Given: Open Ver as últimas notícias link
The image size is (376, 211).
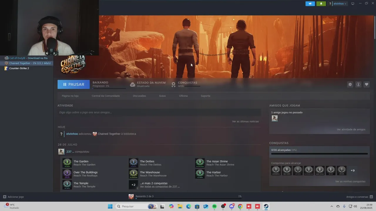Looking at the screenshot, I should [x=245, y=121].
